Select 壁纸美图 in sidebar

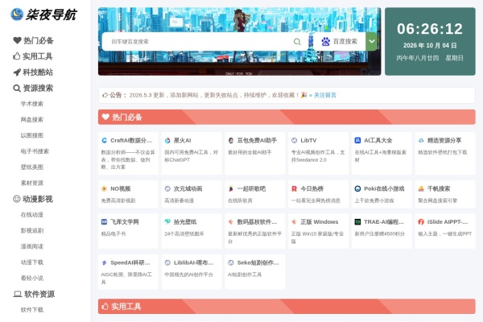point(32,167)
